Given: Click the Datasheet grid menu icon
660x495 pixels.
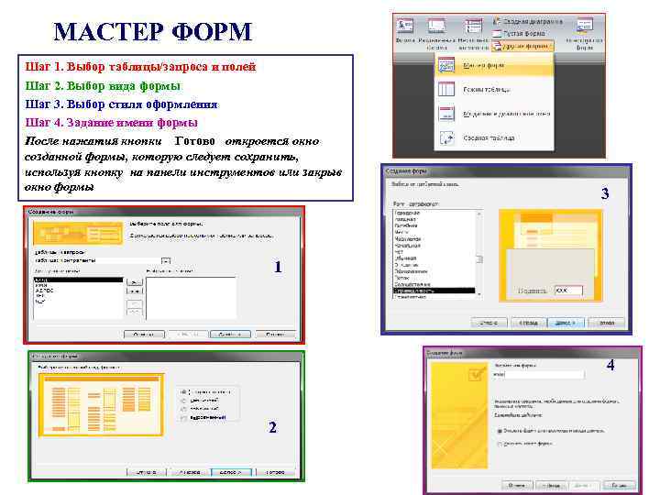Looking at the screenshot, I should (446, 90).
